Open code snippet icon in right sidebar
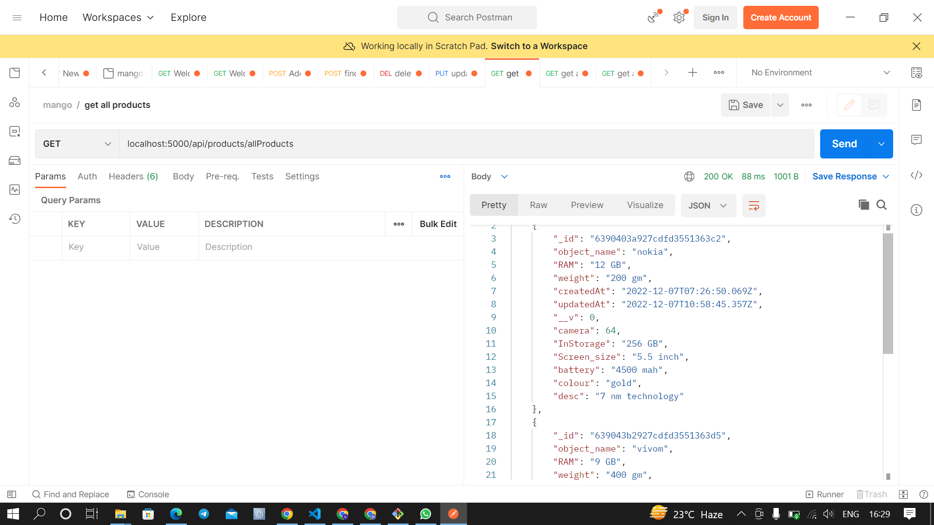The image size is (934, 525). click(x=916, y=175)
